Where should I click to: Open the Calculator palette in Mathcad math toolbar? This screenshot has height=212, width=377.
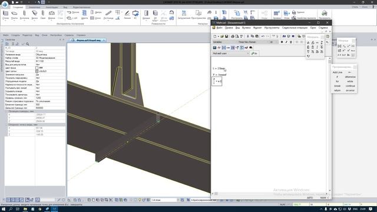[214, 48]
